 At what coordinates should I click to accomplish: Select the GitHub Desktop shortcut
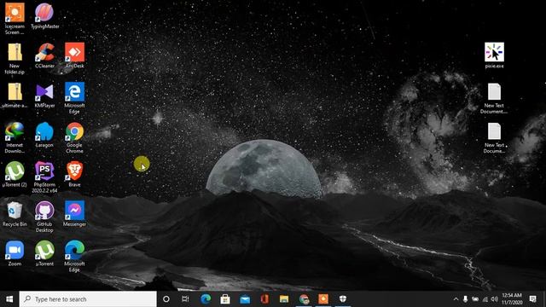[x=44, y=217]
